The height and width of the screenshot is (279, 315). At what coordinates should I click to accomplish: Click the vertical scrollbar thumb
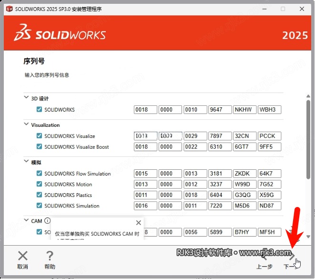pyautogui.click(x=308, y=139)
